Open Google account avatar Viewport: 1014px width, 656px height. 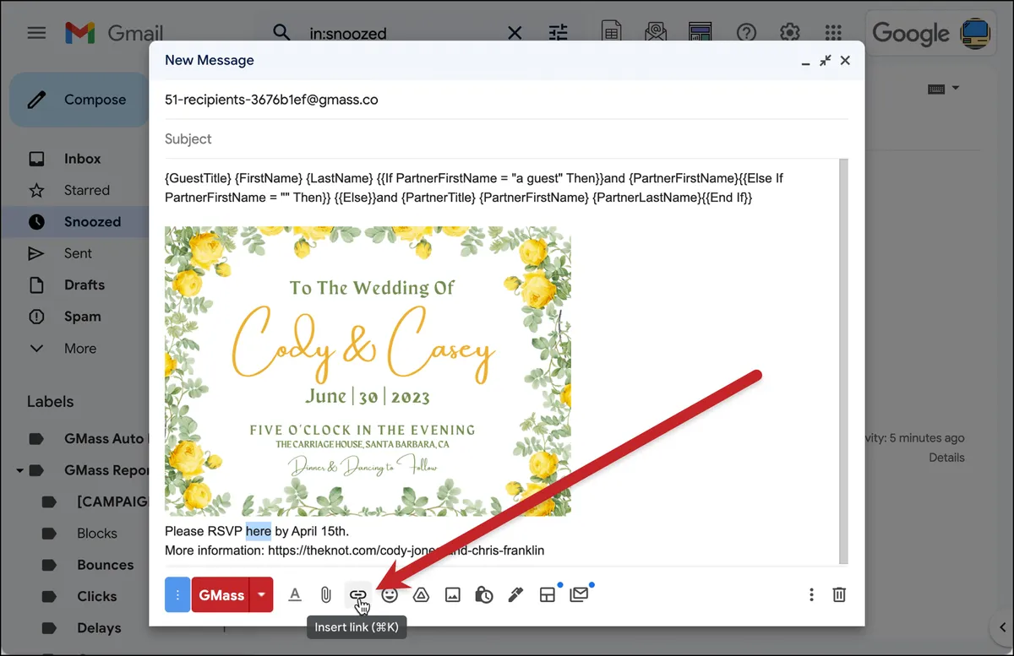(x=975, y=34)
